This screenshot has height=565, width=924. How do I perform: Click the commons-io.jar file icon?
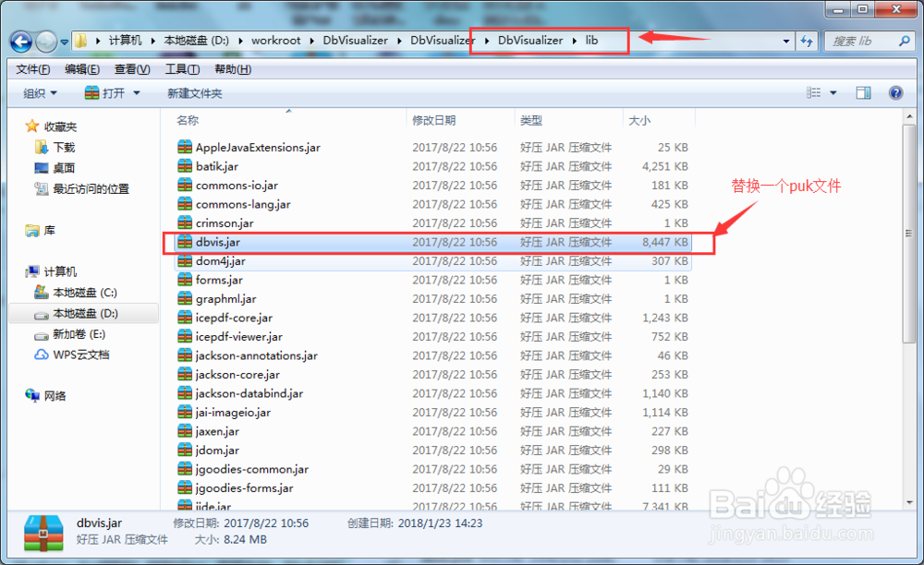click(185, 185)
